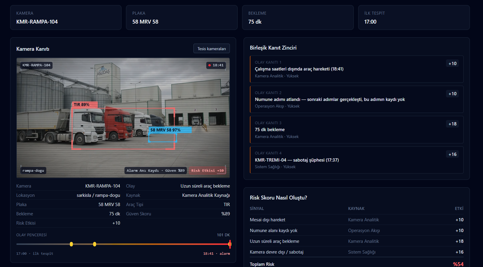Select the TIR 89% detection label
This screenshot has width=483, height=267.
[x=85, y=105]
